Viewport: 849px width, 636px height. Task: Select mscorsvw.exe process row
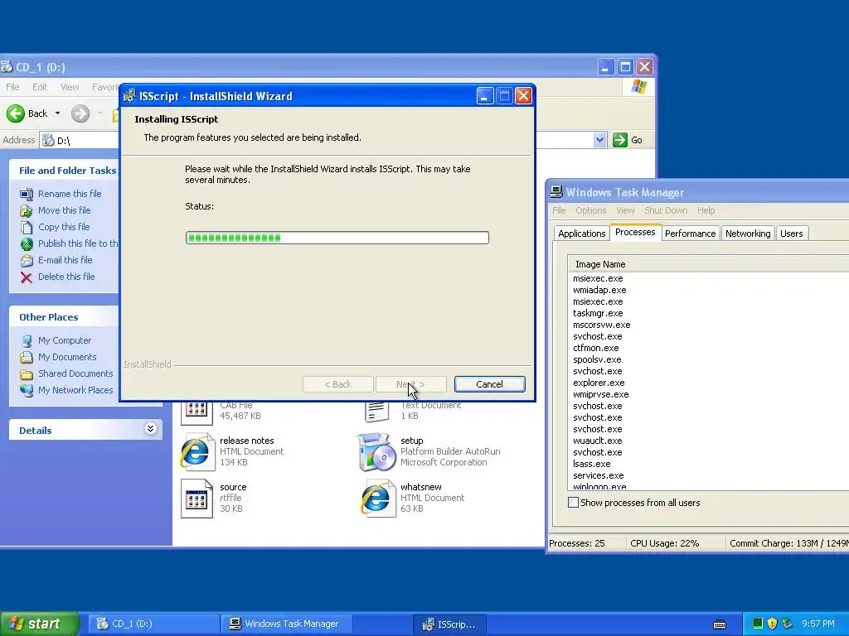(602, 325)
